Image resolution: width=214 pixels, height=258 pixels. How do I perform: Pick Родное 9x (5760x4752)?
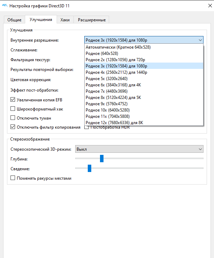144,104
